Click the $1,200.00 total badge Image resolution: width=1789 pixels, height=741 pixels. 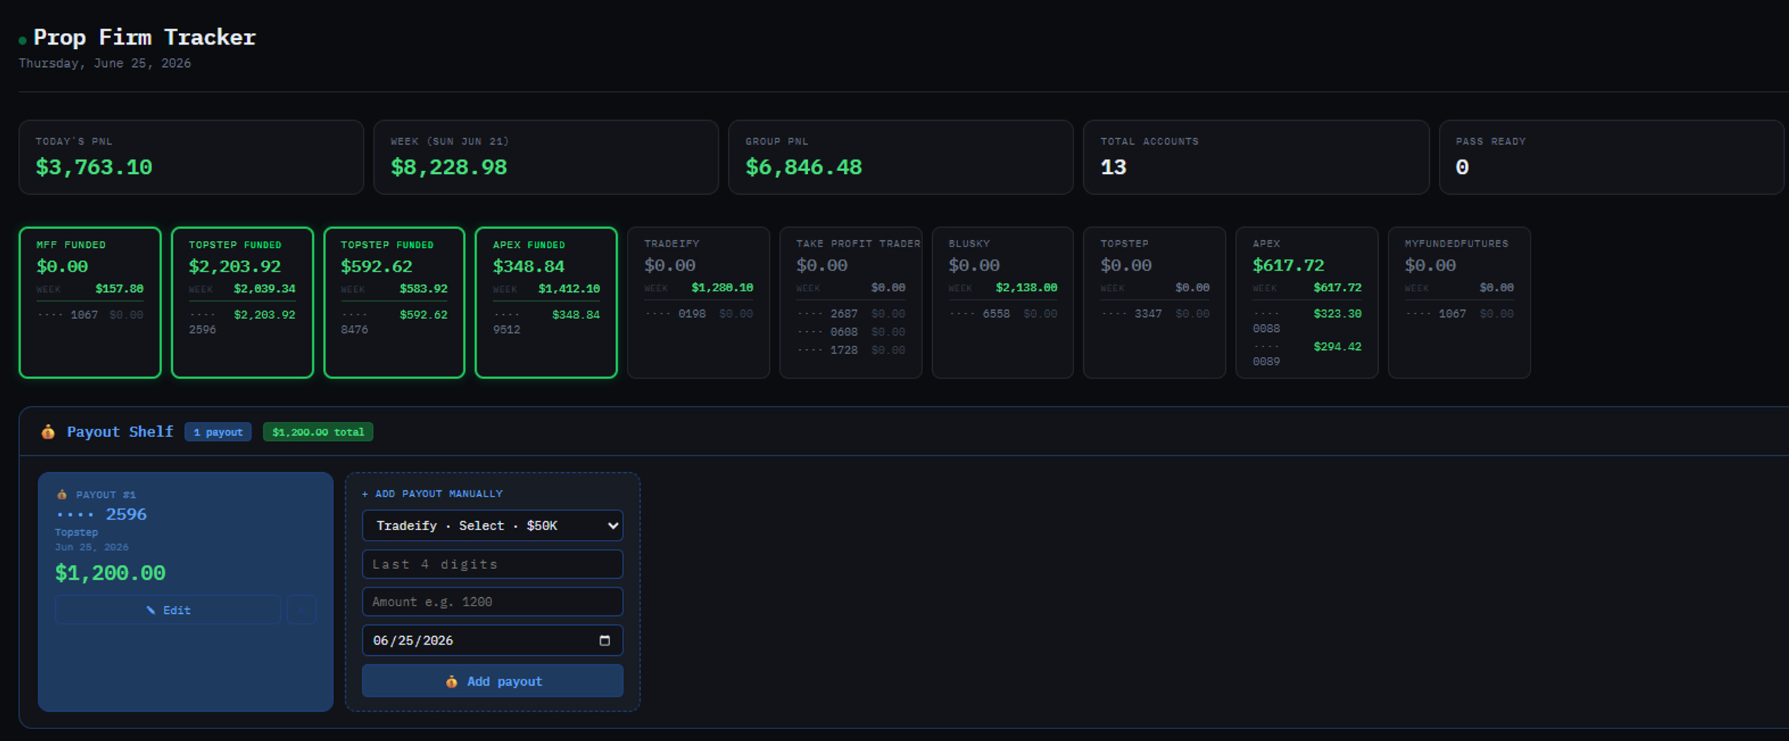(x=318, y=432)
